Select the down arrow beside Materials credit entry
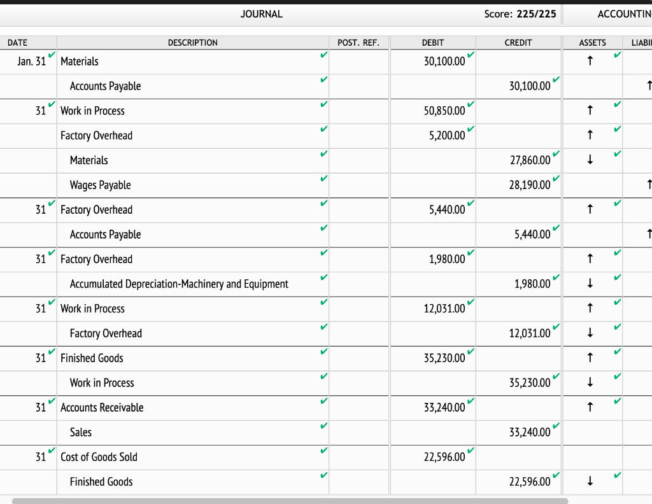This screenshot has height=504, width=652. coord(591,160)
